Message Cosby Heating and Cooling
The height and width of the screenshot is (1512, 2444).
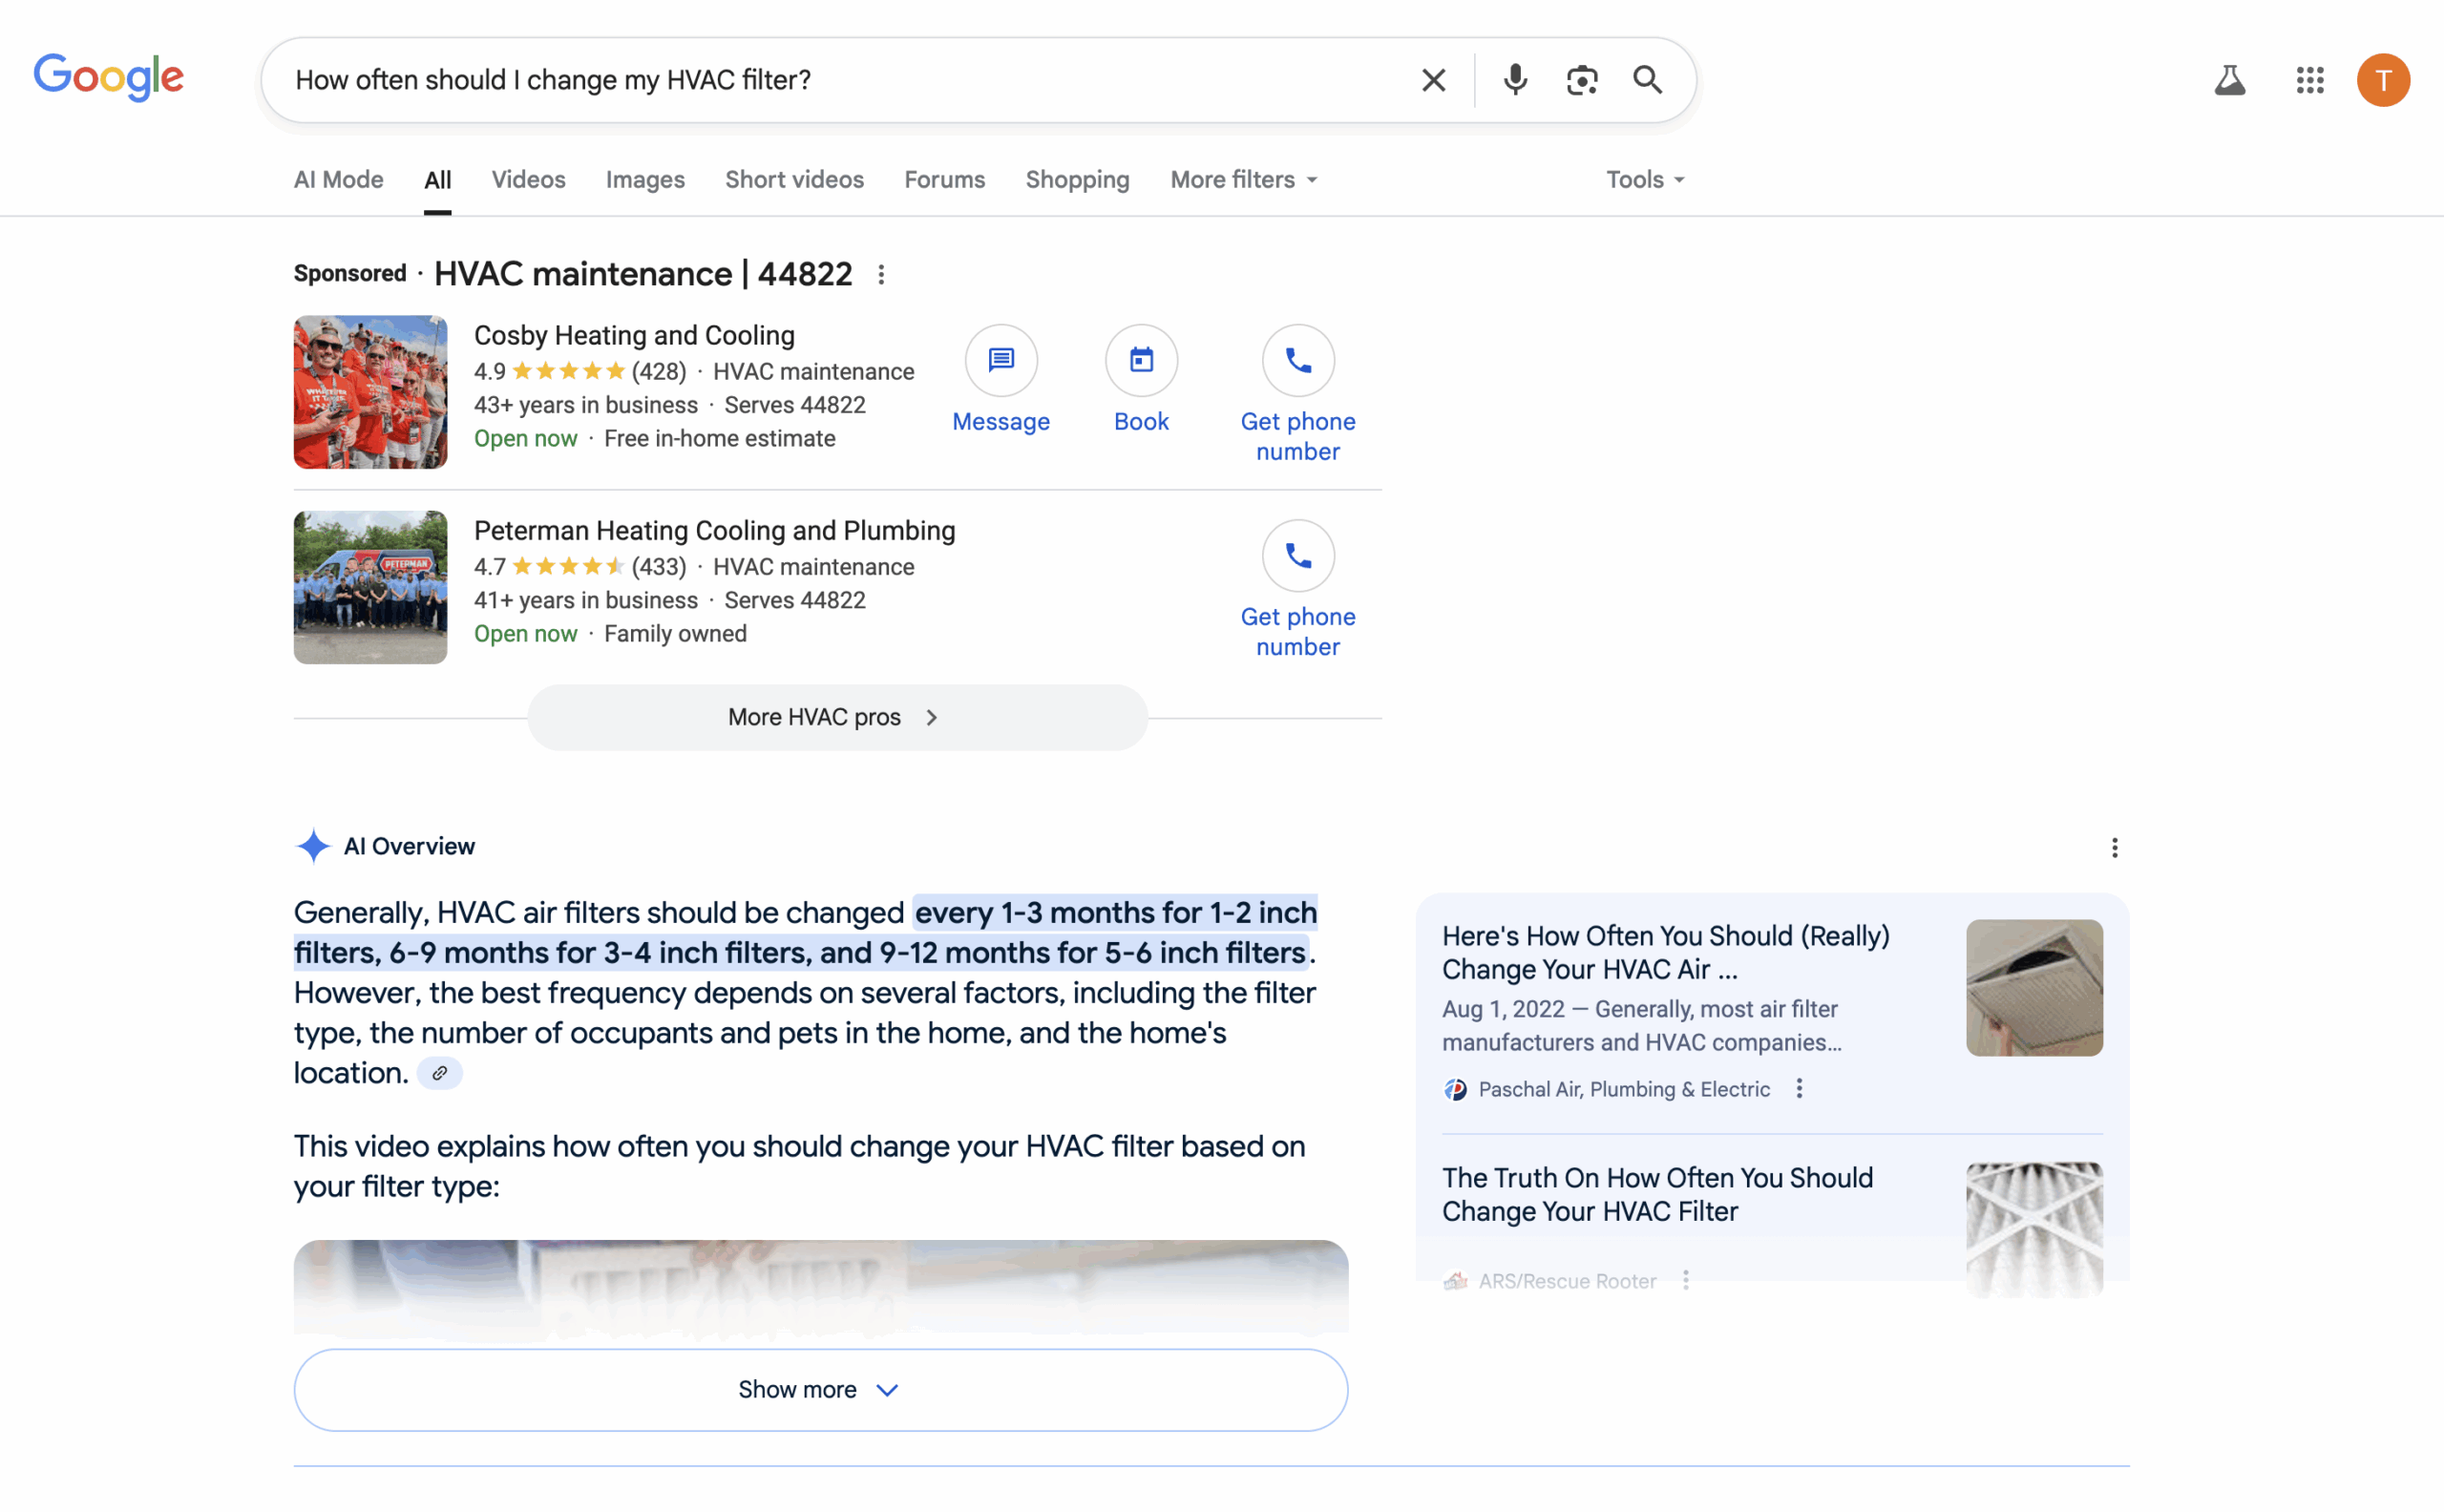1001,380
